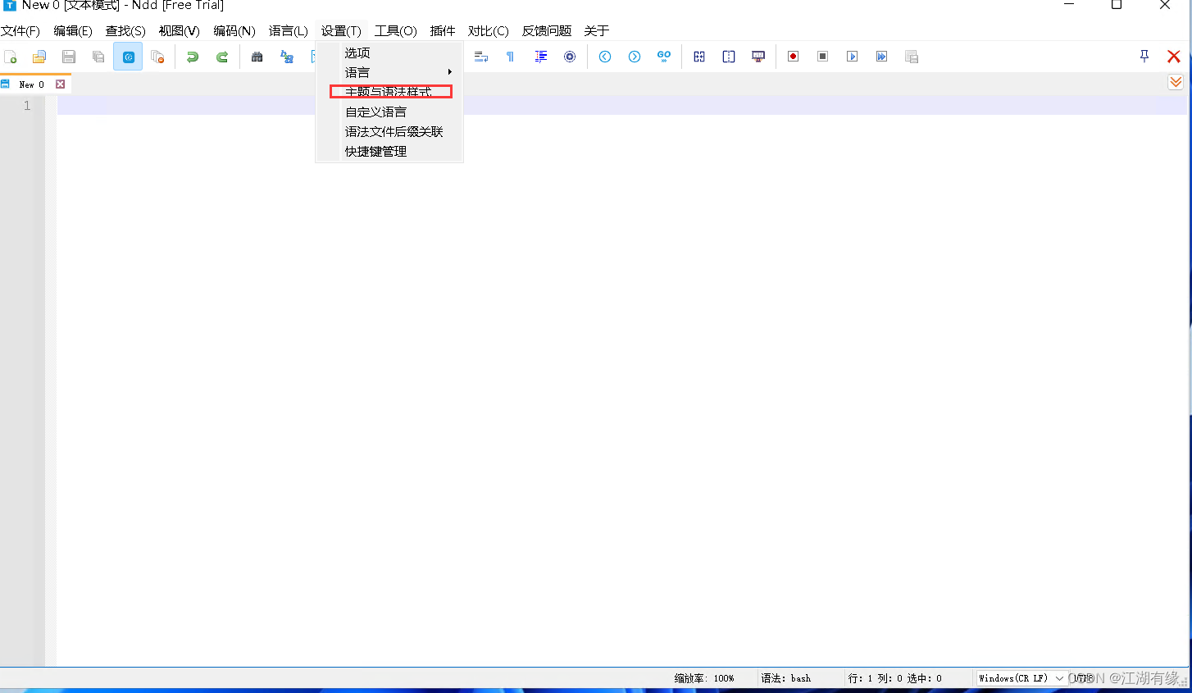Screen dimensions: 1192x693
Task: Toggle the highlighted blue toolbar button
Action: [128, 57]
